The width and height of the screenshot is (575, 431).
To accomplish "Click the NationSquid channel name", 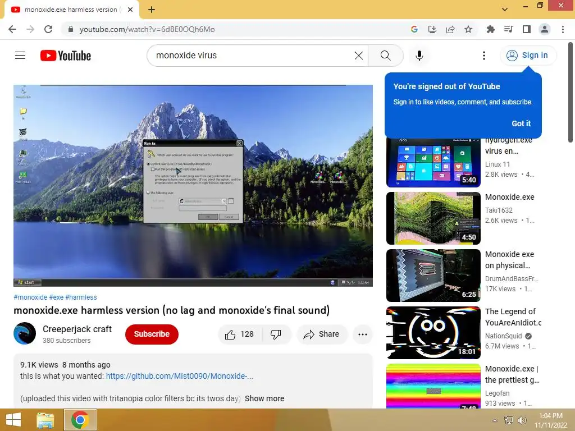I will pyautogui.click(x=504, y=336).
